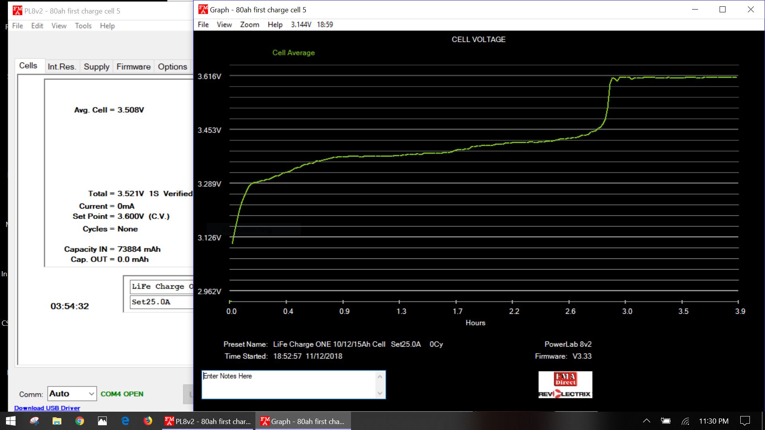Click the Wi-Fi network tray icon
This screenshot has width=765, height=430.
click(685, 421)
